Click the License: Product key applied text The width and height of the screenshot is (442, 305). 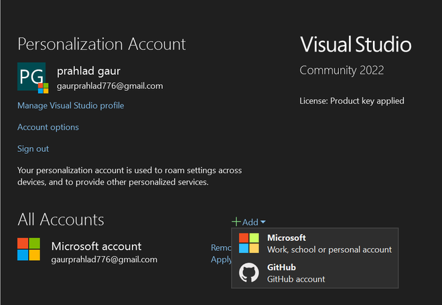point(352,101)
